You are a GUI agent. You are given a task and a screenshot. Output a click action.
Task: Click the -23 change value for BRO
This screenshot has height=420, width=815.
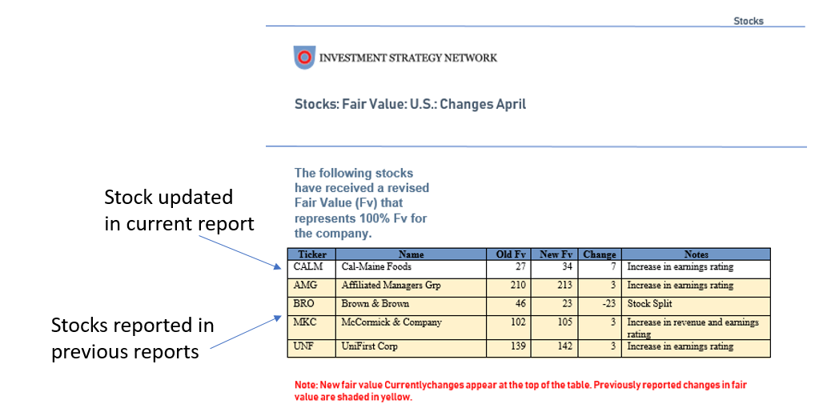point(605,304)
